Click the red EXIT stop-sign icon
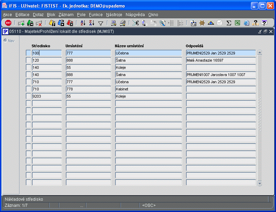 (8, 23)
